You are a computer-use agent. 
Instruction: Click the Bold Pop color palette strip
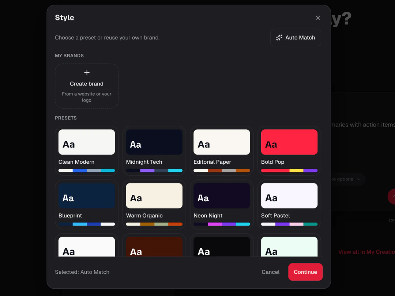(289, 170)
